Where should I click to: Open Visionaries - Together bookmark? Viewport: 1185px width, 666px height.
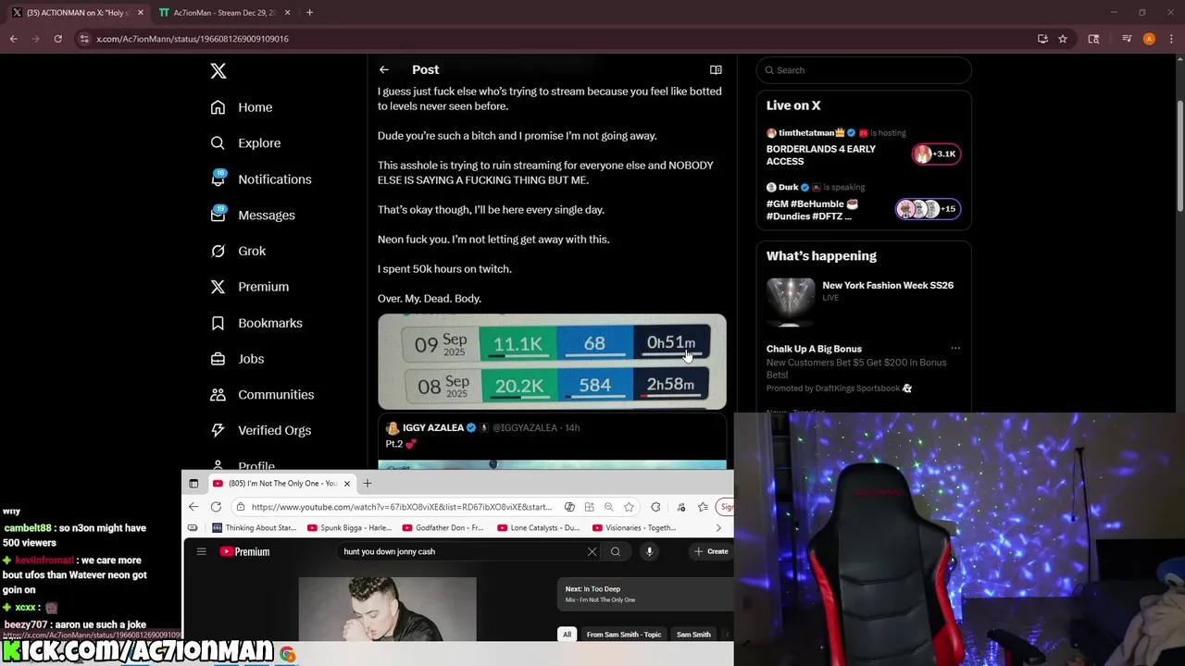coord(635,528)
